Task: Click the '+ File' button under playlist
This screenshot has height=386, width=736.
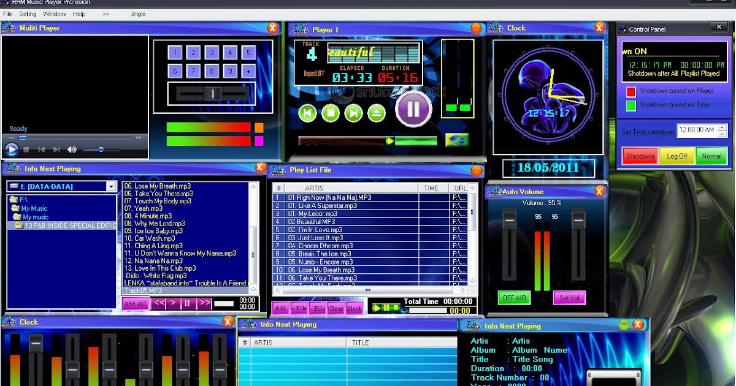Action: [299, 308]
